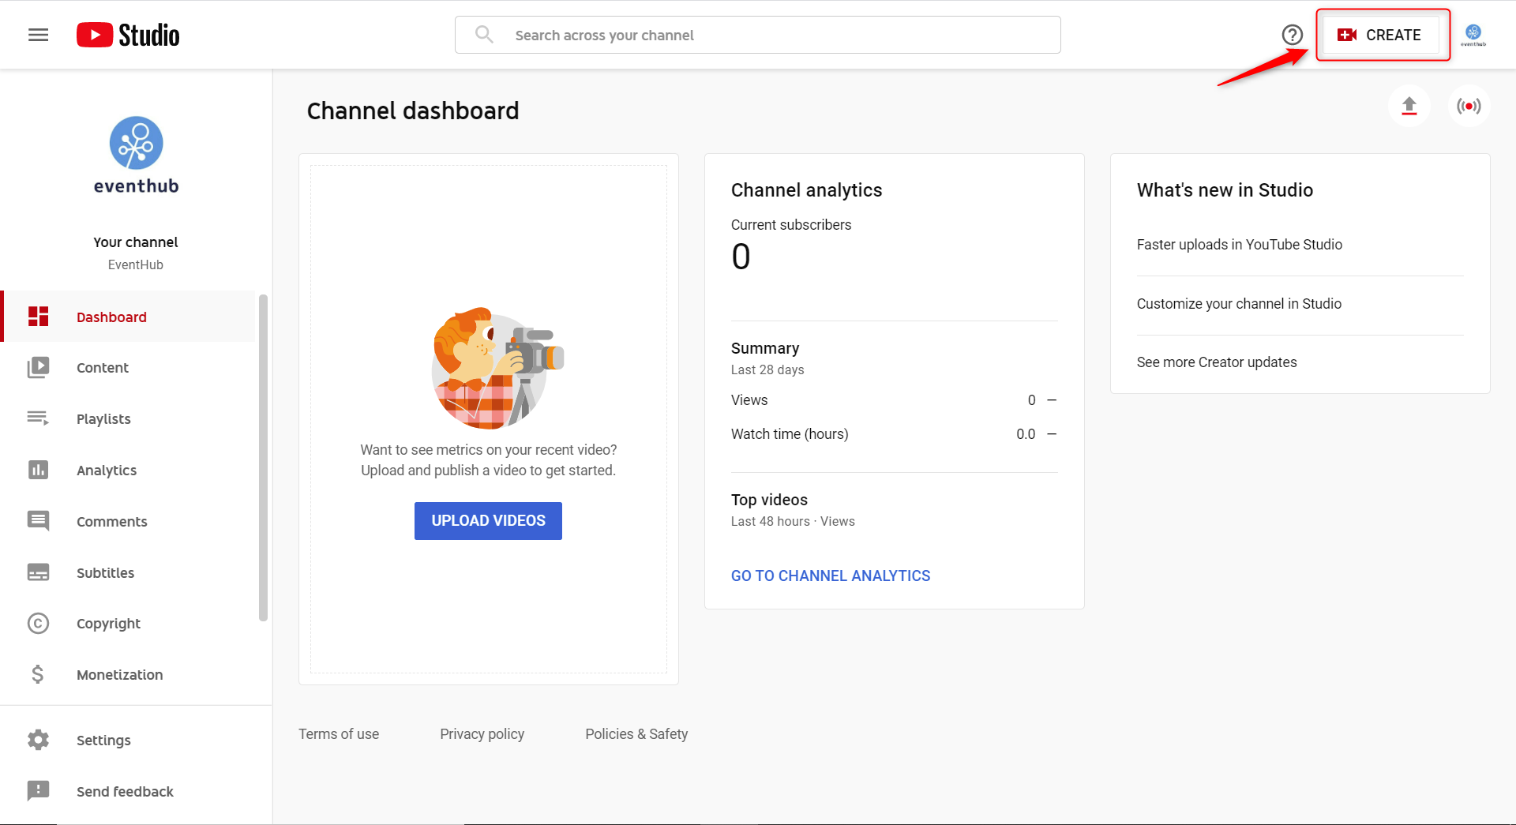Screen dimensions: 1516x825
Task: Click the sidebar vertical scrollbar
Action: [263, 458]
